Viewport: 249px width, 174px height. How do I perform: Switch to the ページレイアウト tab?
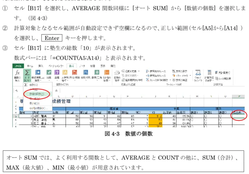[56, 66]
